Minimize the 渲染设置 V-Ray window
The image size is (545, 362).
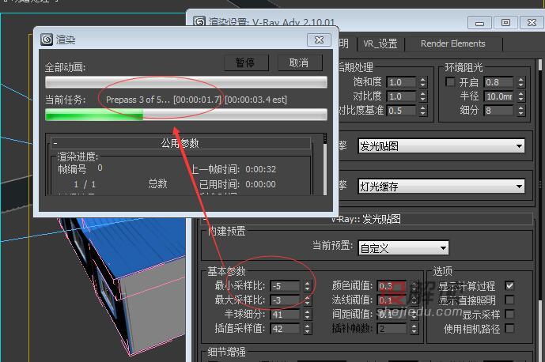pyautogui.click(x=479, y=23)
